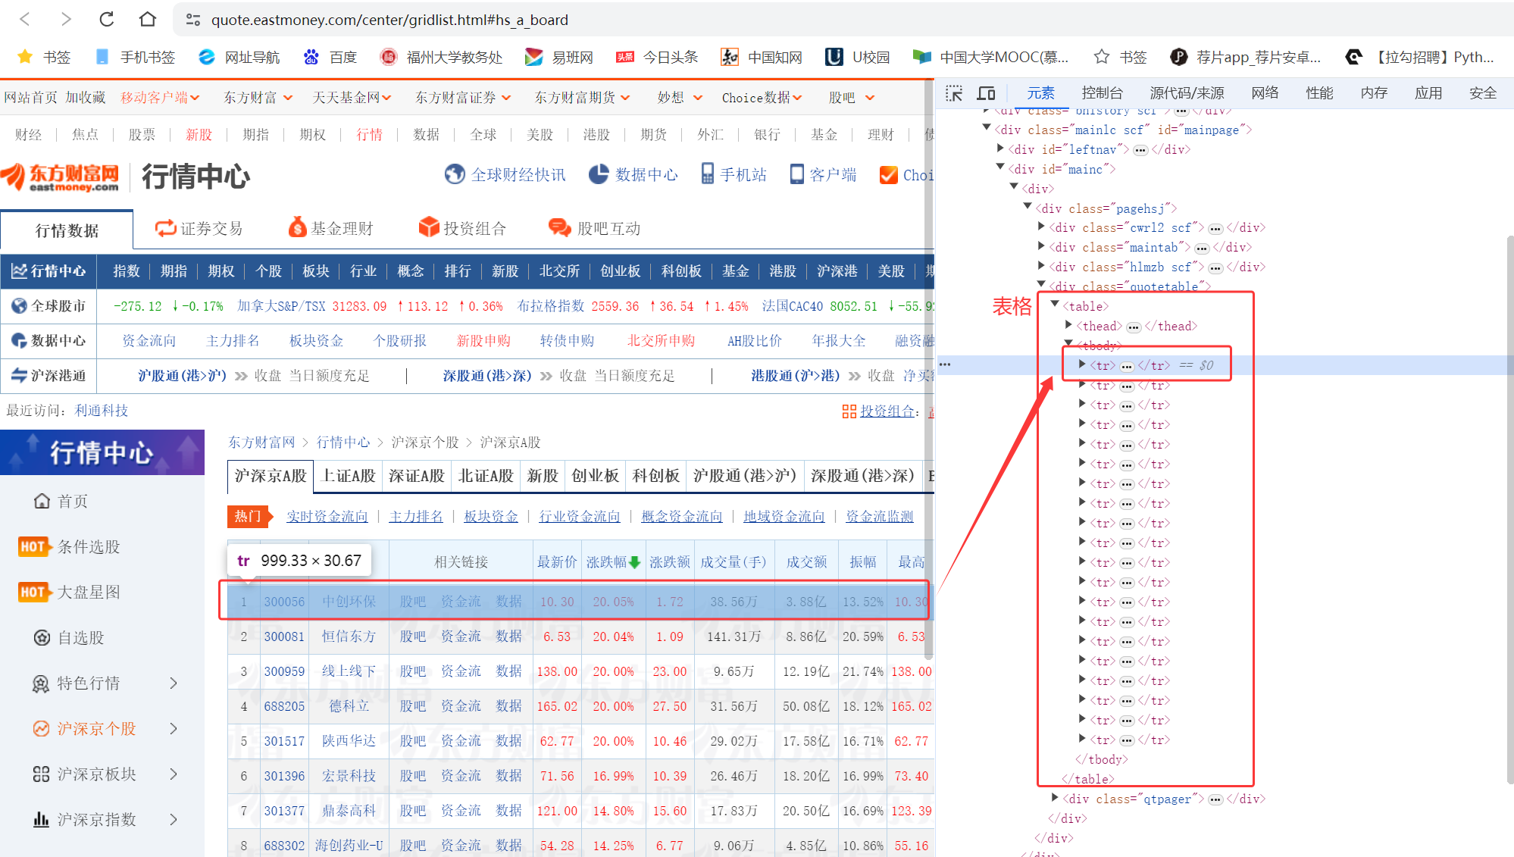Open 条件选股 from the sidebar
Image resolution: width=1514 pixels, height=857 pixels.
point(88,546)
